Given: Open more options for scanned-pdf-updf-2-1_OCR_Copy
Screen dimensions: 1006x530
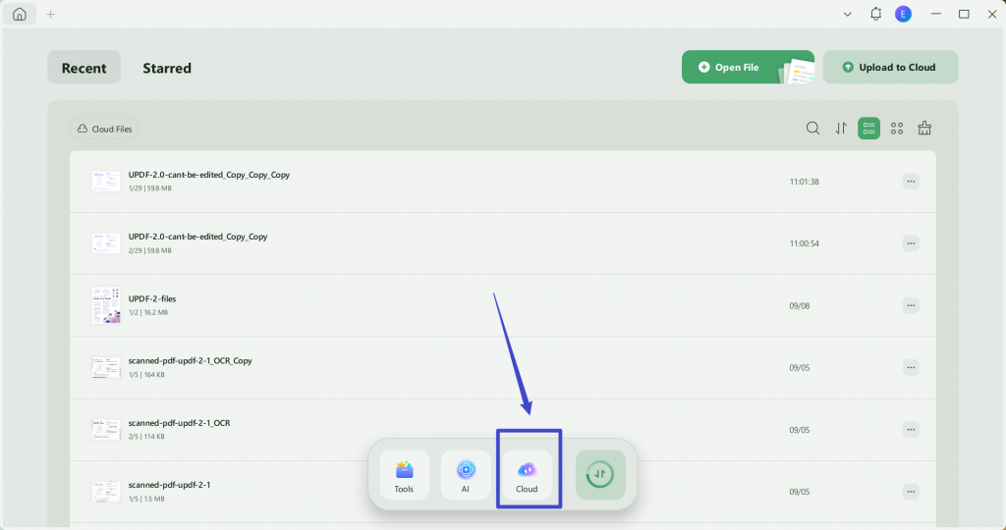Looking at the screenshot, I should (911, 368).
